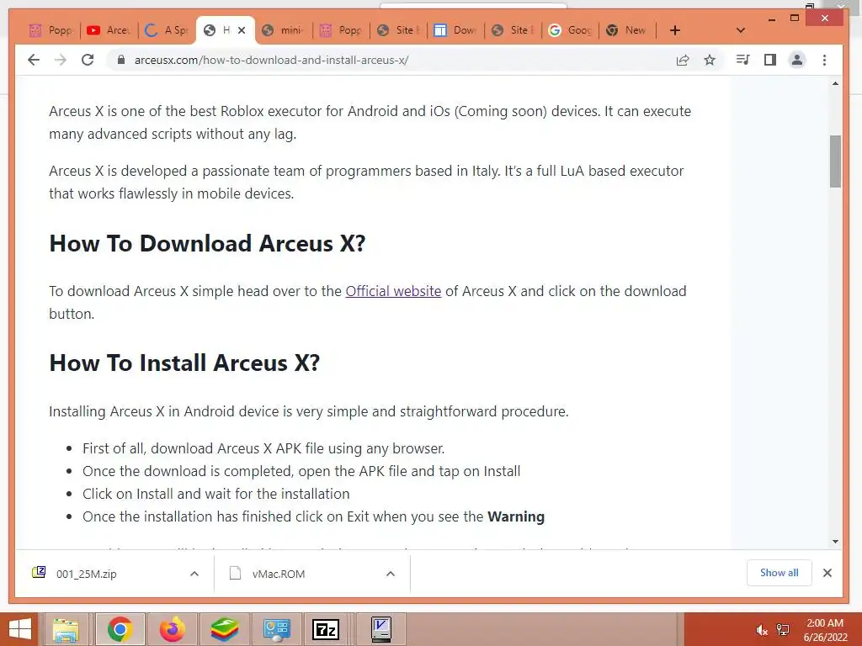Switch to the New tab
862x646 pixels.
coord(628,30)
